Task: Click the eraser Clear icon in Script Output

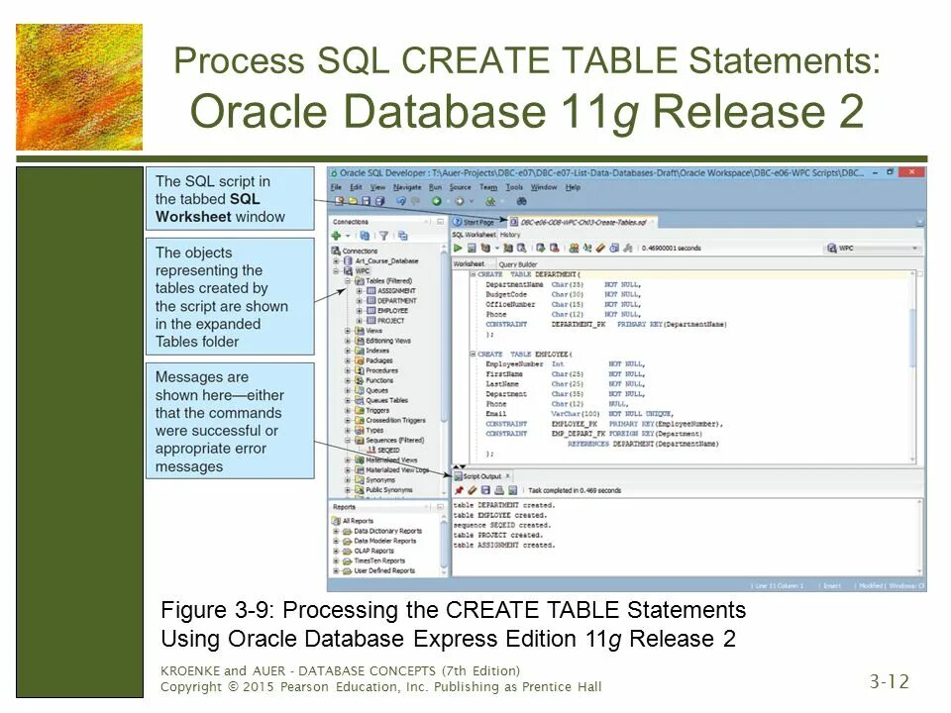Action: [x=472, y=490]
